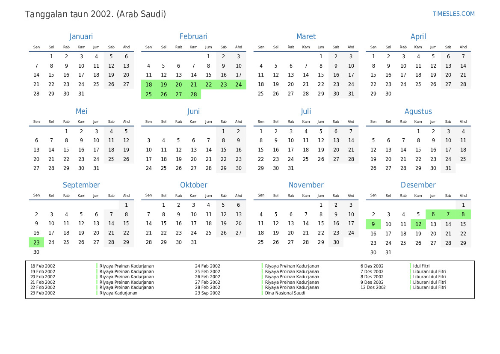The height and width of the screenshot is (354, 500).
Task: Click the '23 Sep 2002' legend date
Action: [207, 293]
